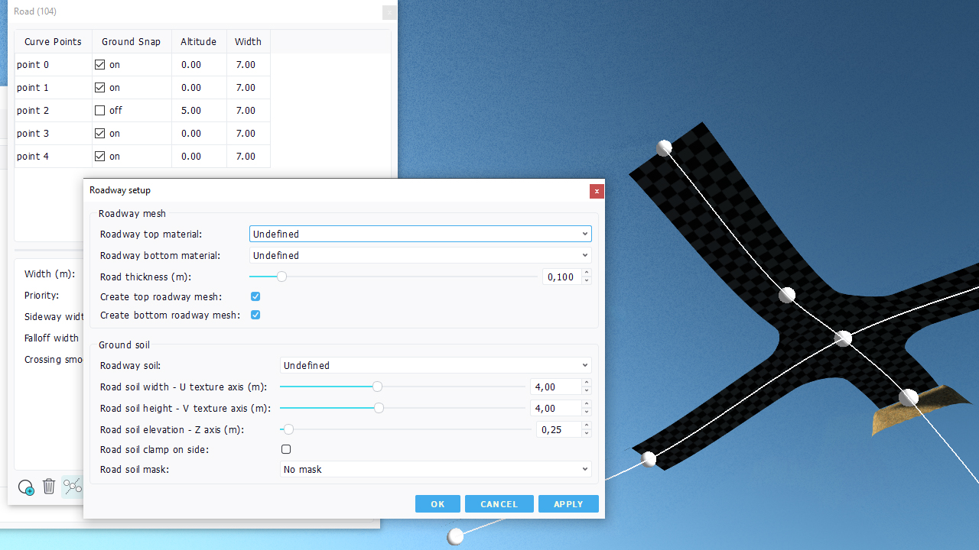Close the Roadway setup dialog
The height and width of the screenshot is (550, 979).
tap(597, 191)
